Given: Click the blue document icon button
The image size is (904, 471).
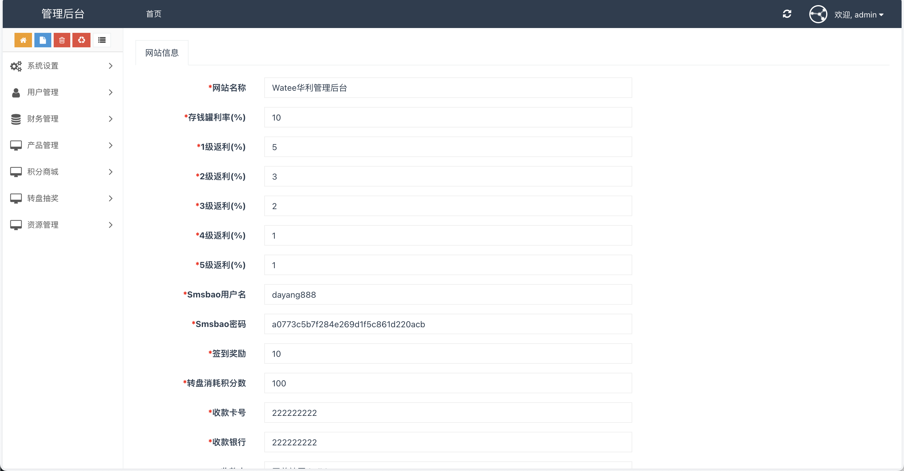Looking at the screenshot, I should [43, 40].
